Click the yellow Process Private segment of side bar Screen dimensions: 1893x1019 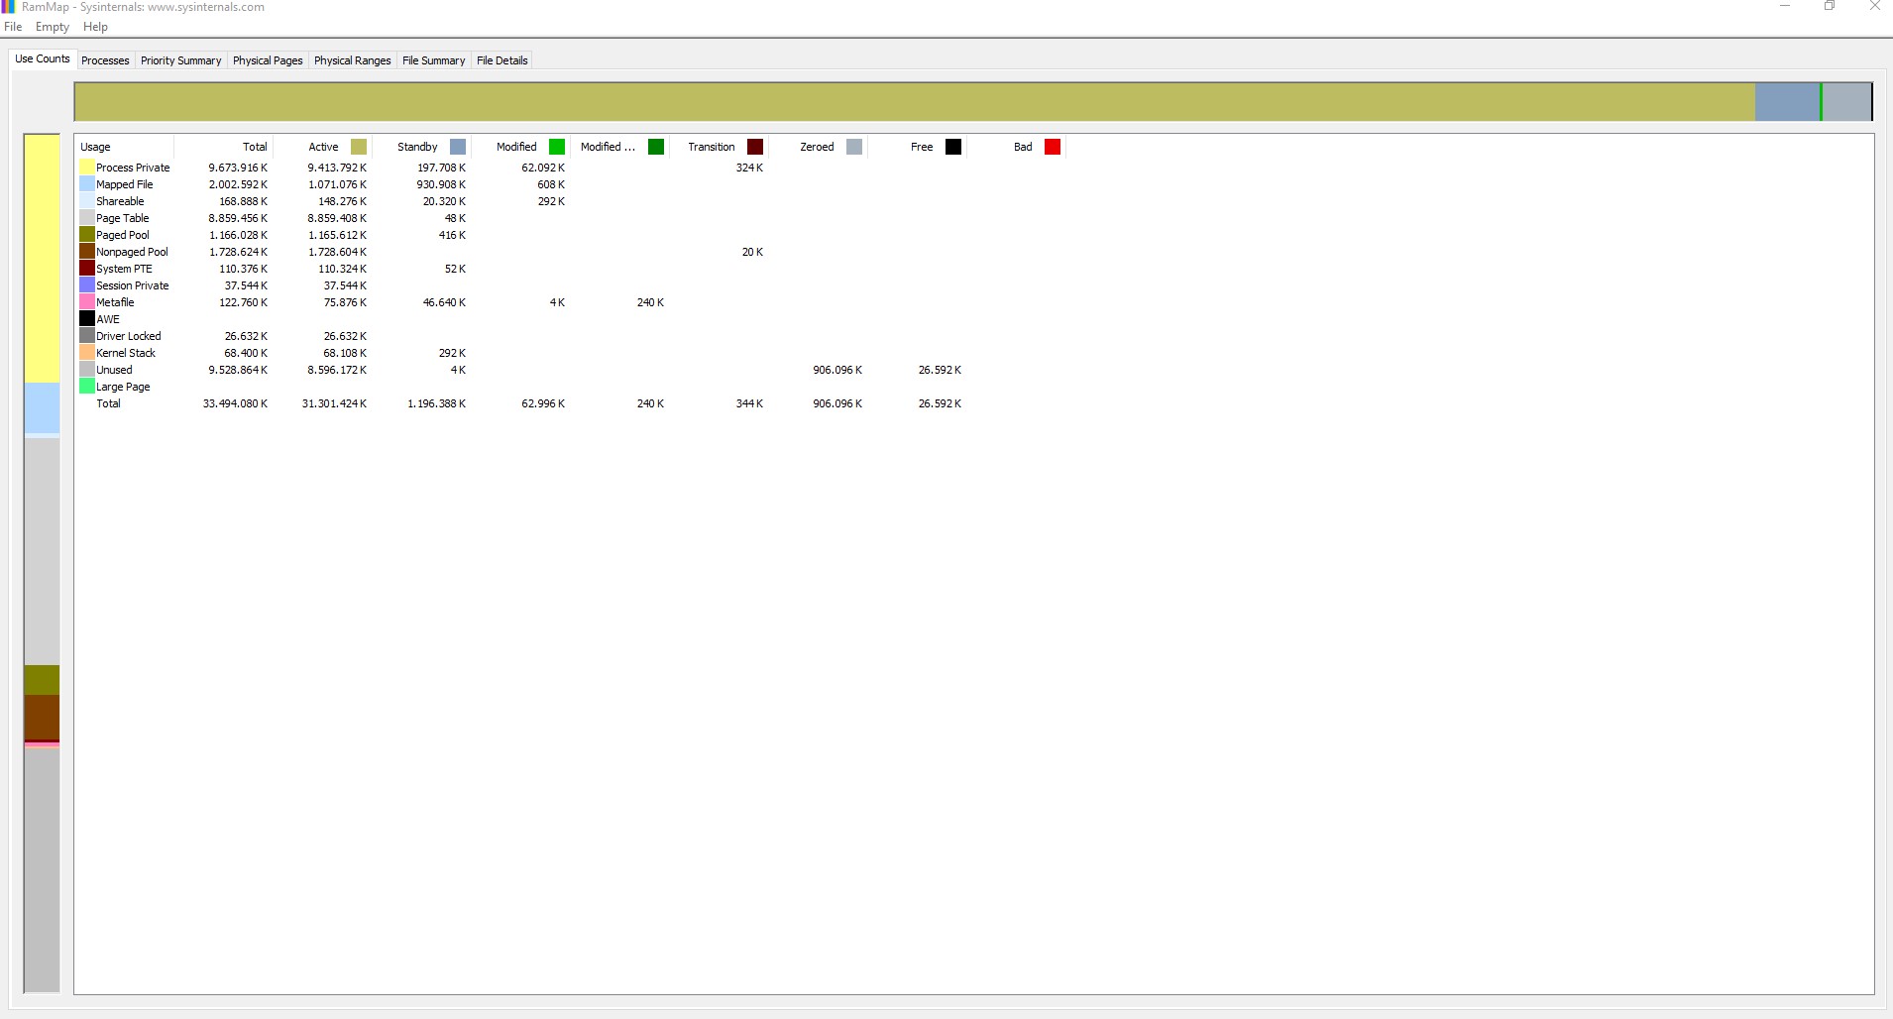pos(42,259)
